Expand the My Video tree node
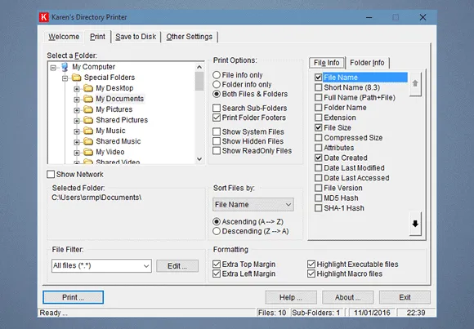474x329 pixels. pos(77,153)
